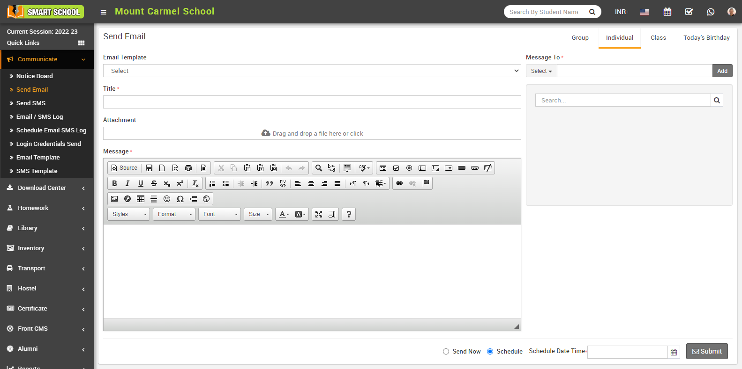Expand the Message To Select dropdown
The width and height of the screenshot is (742, 369).
click(541, 71)
